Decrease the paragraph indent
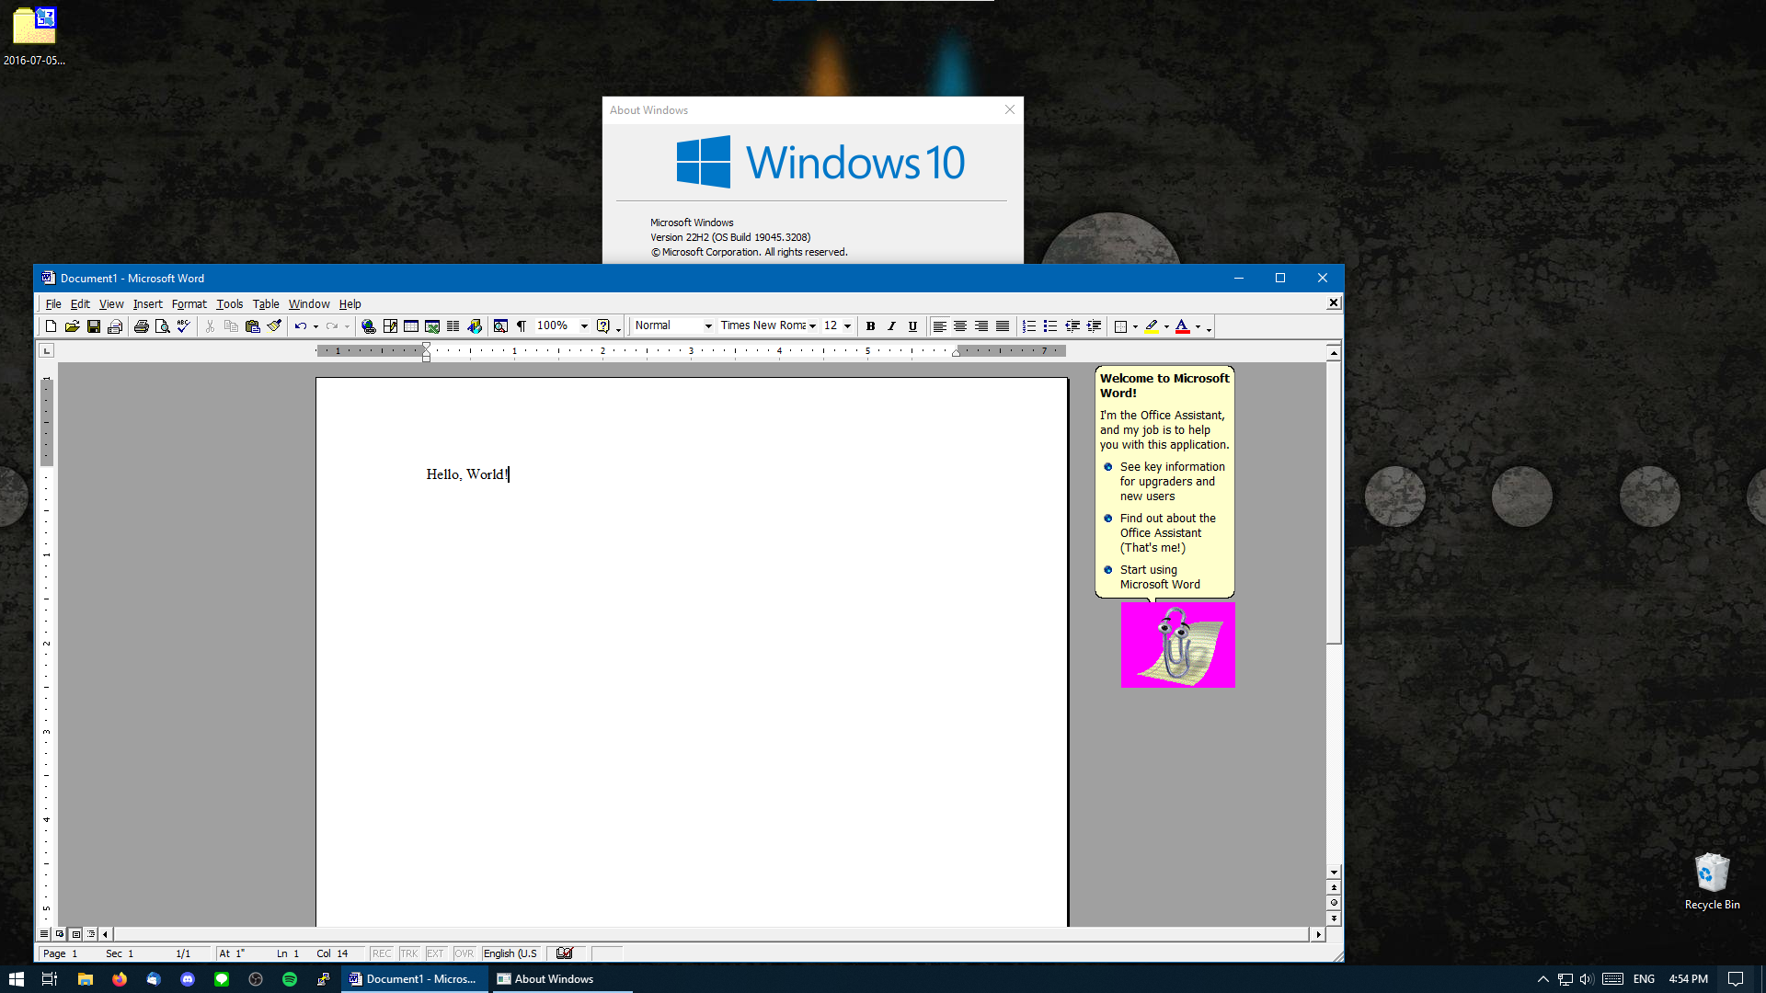The height and width of the screenshot is (993, 1766). (x=1072, y=326)
